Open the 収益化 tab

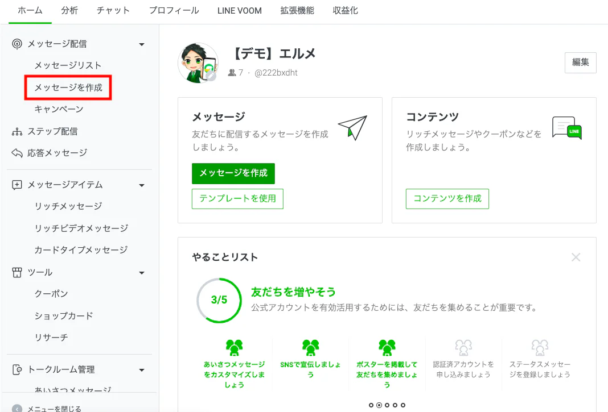coord(345,10)
